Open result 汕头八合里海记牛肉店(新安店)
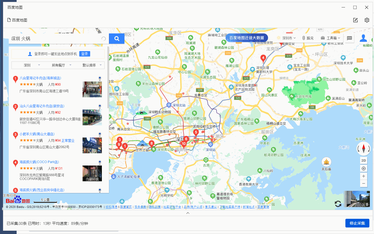The image size is (374, 234). [42, 106]
